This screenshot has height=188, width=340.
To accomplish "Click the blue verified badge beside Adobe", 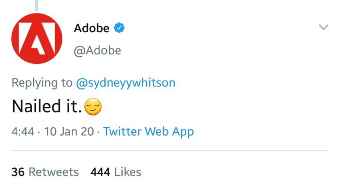I will pos(119,28).
